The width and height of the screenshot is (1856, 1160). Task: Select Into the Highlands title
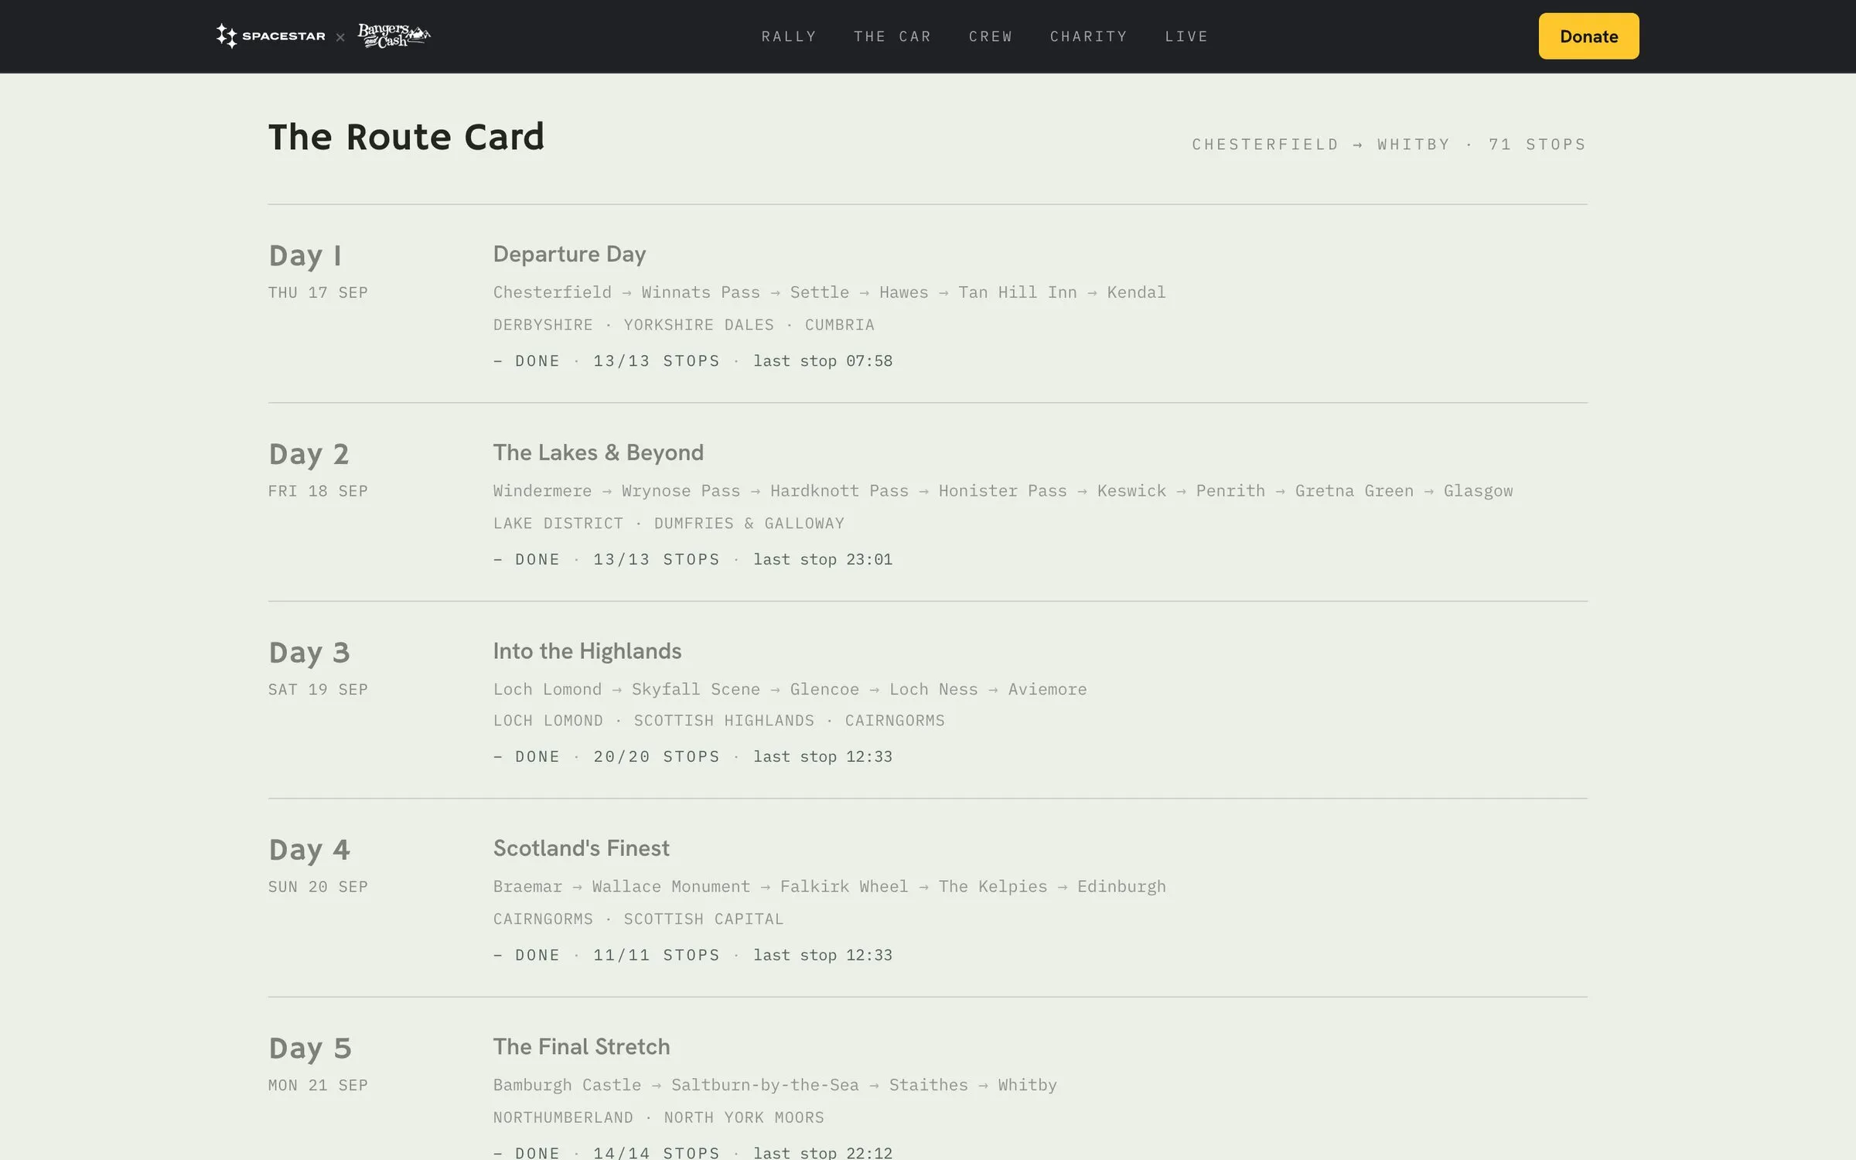pos(588,651)
